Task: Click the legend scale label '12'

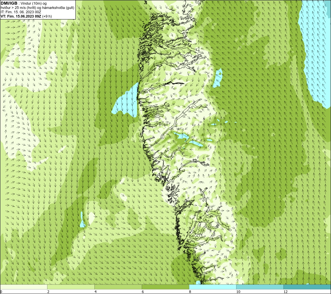Action: (x=286, y=292)
